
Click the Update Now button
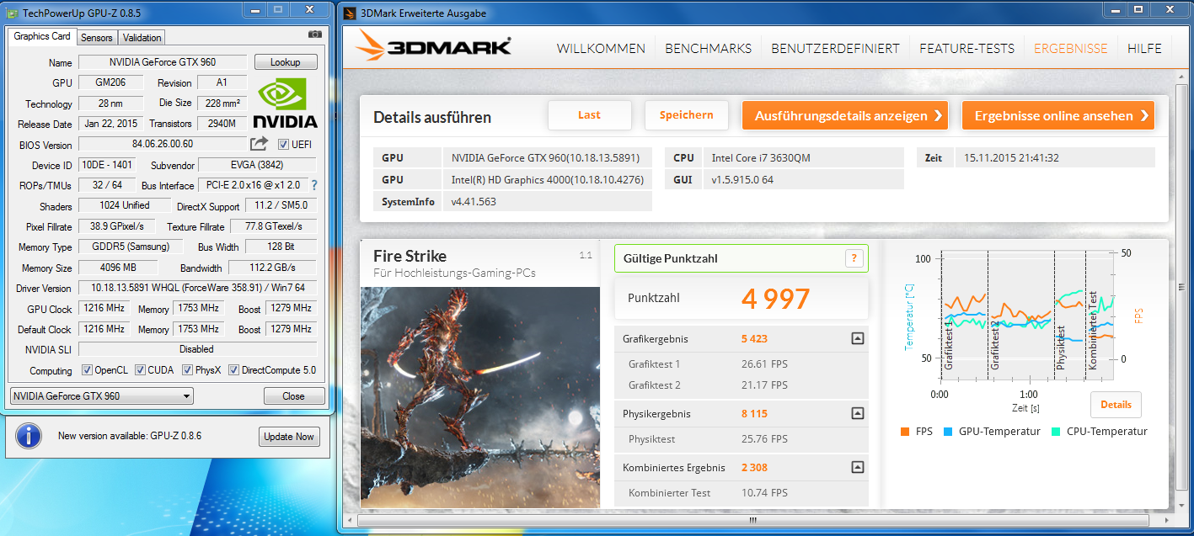pos(289,437)
